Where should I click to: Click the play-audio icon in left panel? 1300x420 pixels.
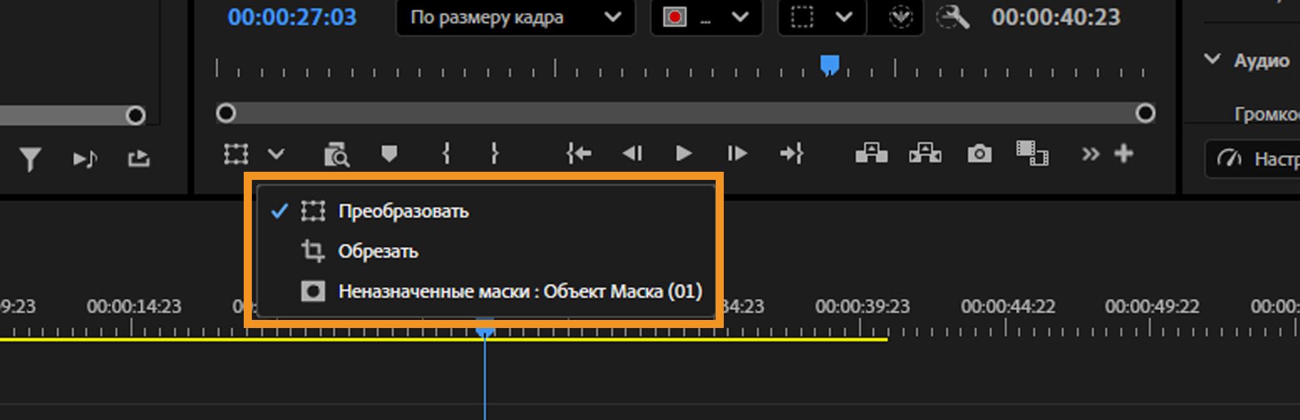tap(85, 160)
